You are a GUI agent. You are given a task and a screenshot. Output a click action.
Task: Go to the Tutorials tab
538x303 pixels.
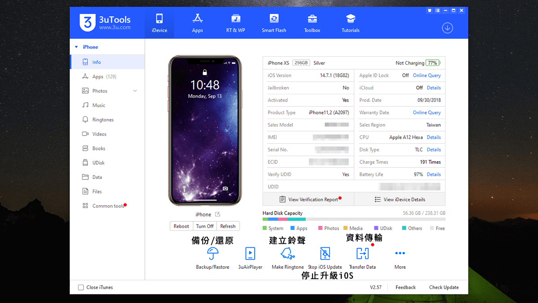[350, 22]
